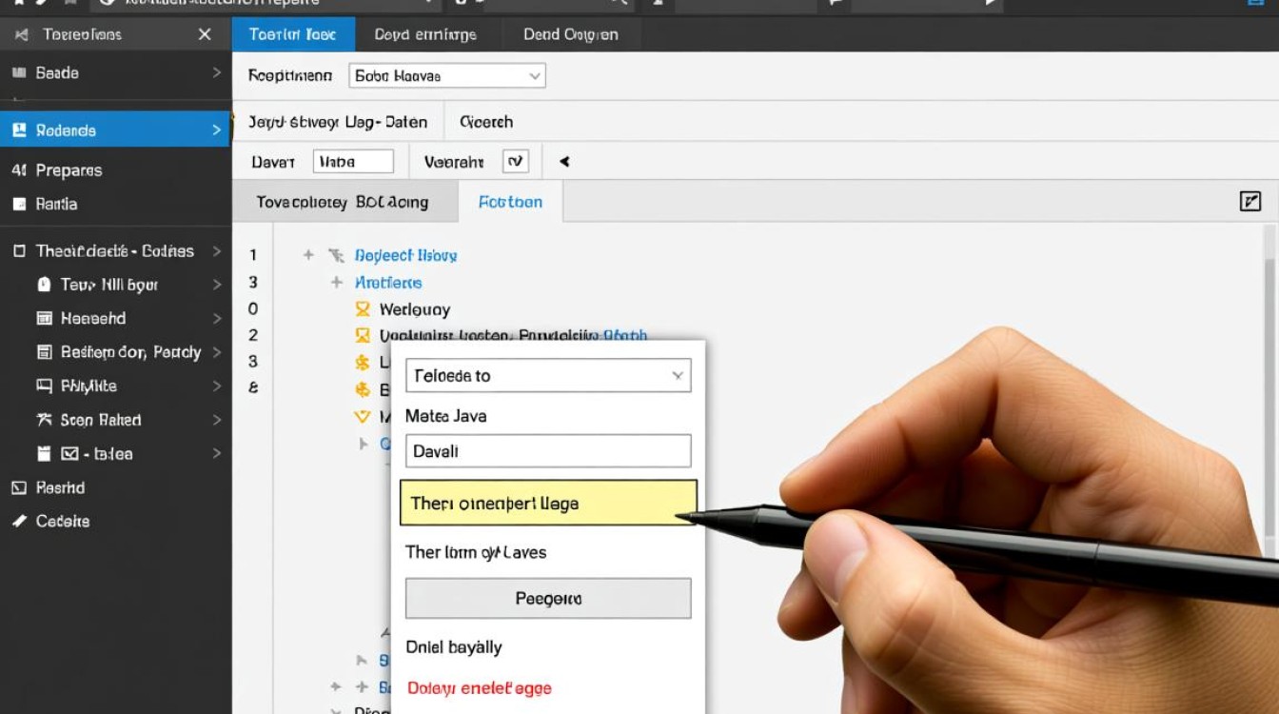Image resolution: width=1279 pixels, height=714 pixels.
Task: Click the Rantla sidebar icon
Action: point(18,204)
